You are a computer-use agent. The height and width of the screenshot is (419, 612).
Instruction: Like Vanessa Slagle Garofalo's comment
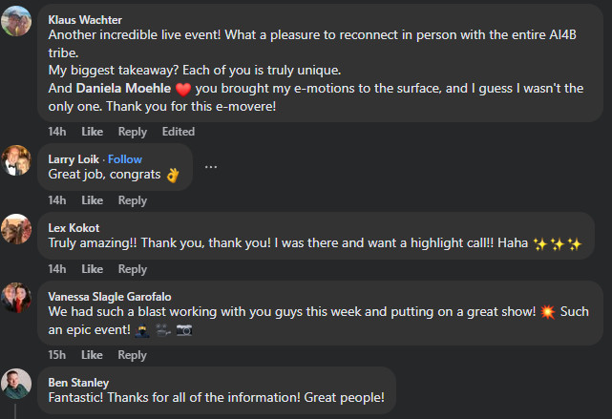[x=92, y=355]
